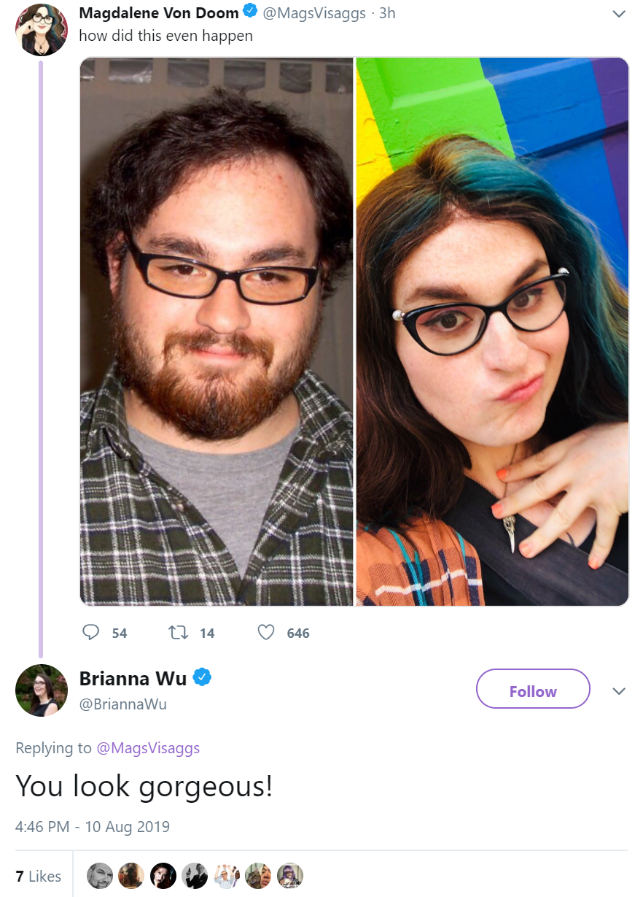
Task: Open first liker's avatar in likes row
Action: tap(100, 876)
